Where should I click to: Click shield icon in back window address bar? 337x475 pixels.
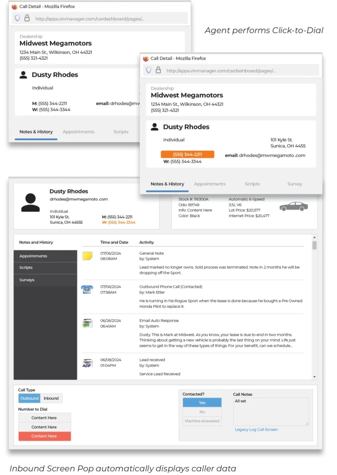(x=18, y=18)
